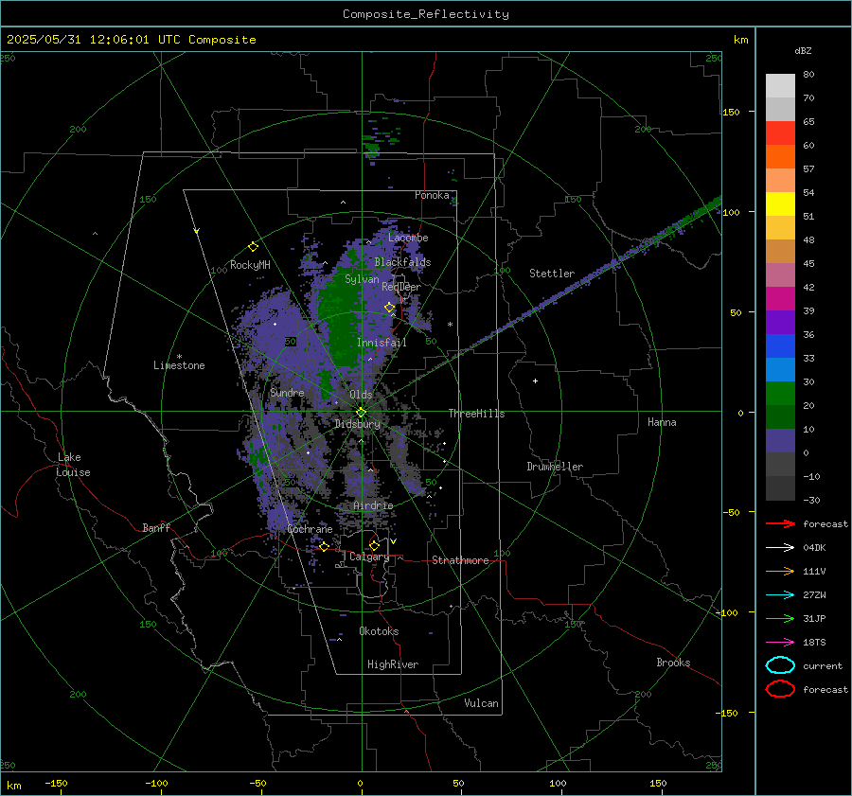Viewport: 852px width, 796px height.
Task: Click the yellow diamond marker near RedDeer
Action: (x=390, y=308)
